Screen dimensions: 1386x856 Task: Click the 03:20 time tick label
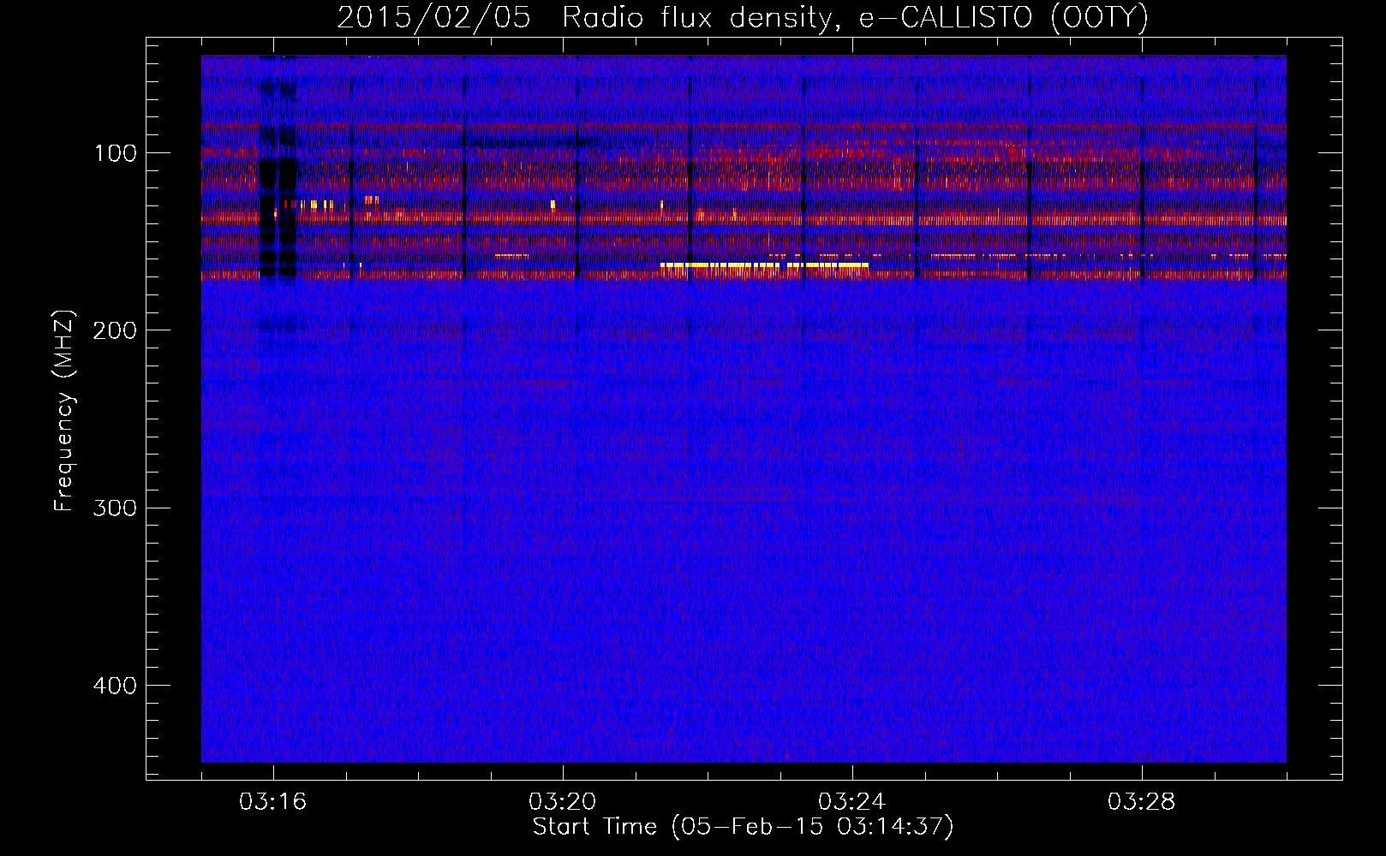(563, 802)
